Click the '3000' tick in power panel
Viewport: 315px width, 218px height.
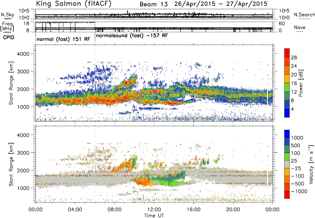(23, 72)
